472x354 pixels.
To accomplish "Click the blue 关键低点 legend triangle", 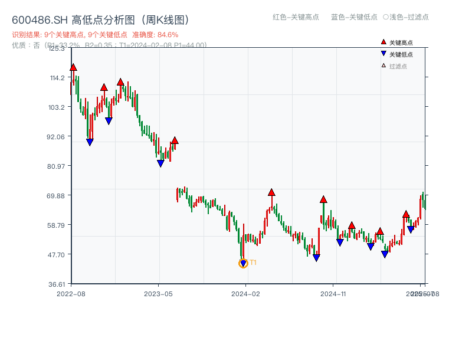I will 383,54.
